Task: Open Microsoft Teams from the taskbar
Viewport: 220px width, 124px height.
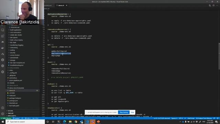Action: click(x=92, y=122)
